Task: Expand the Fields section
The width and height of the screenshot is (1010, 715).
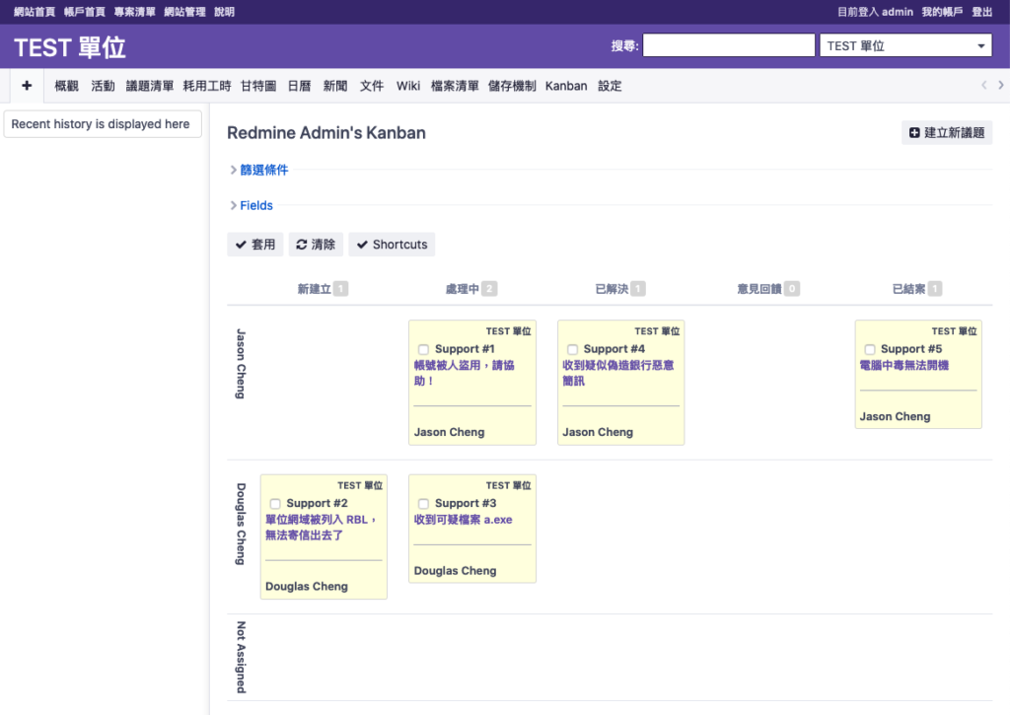Action: tap(256, 205)
